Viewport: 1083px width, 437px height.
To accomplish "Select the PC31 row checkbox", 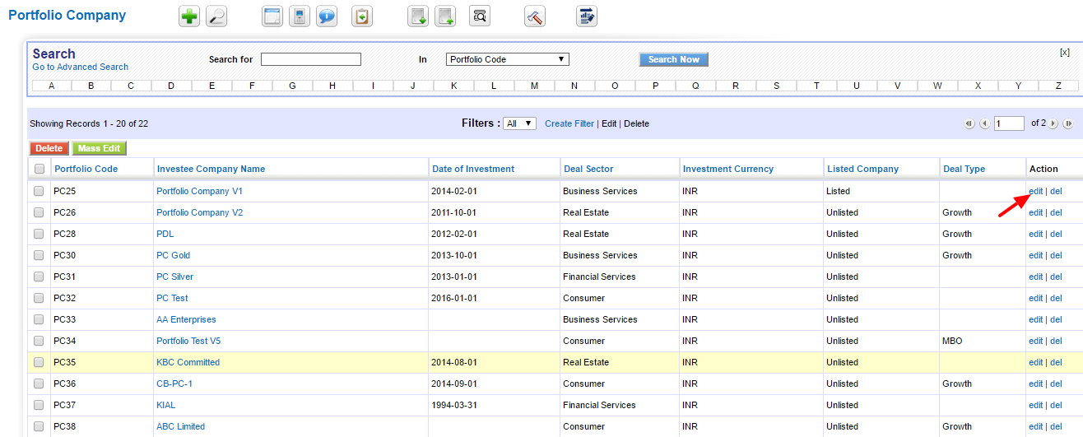I will click(x=39, y=277).
